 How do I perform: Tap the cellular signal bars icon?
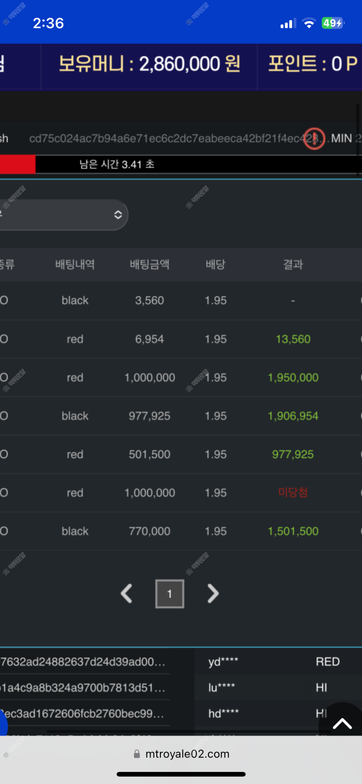pyautogui.click(x=288, y=24)
